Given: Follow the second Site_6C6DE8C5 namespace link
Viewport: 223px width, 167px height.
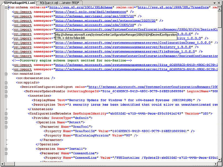Looking at the screenshot, I should point(137,69).
